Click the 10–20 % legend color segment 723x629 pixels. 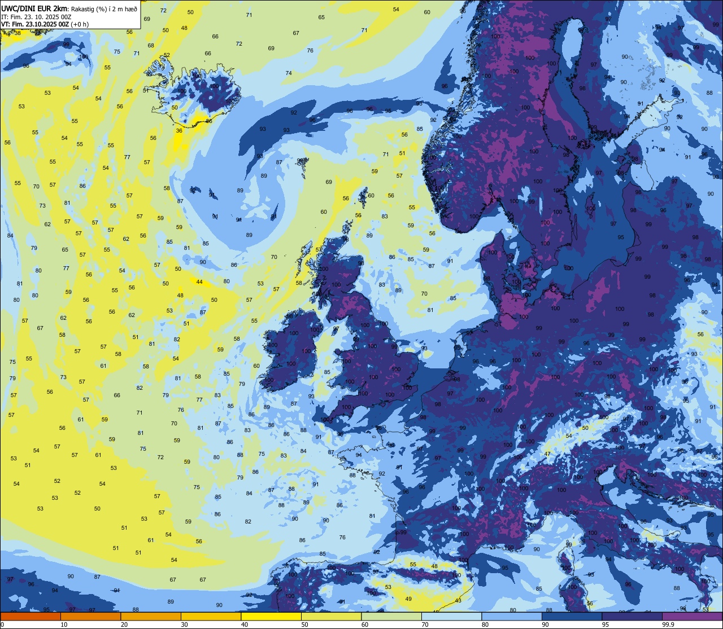(x=90, y=616)
